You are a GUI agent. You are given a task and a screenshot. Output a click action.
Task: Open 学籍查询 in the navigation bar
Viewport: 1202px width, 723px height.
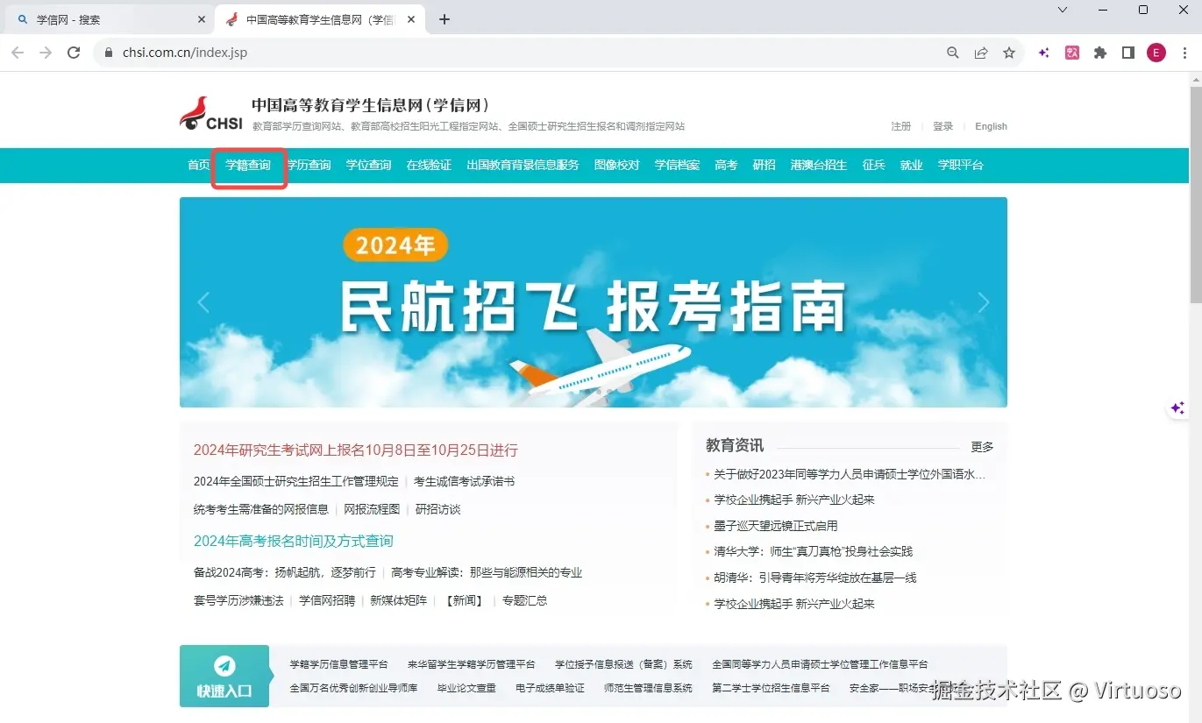click(248, 165)
